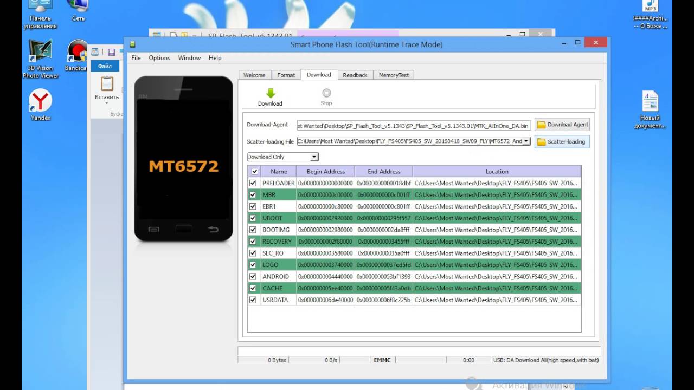Click the LOGO end address cell
Image resolution: width=694 pixels, height=390 pixels.
click(384, 265)
